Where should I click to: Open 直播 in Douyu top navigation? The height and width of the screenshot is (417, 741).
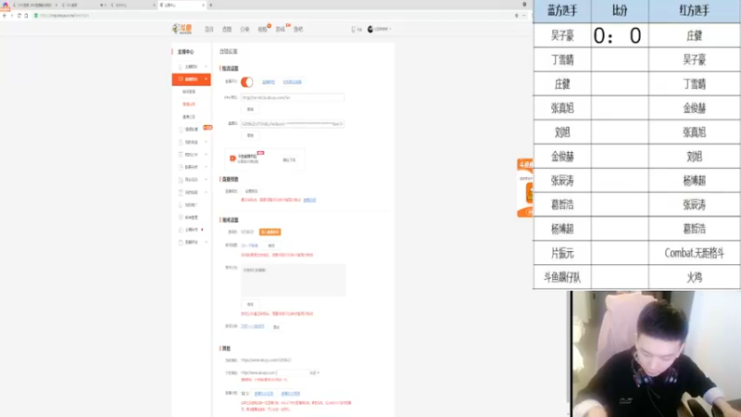227,30
